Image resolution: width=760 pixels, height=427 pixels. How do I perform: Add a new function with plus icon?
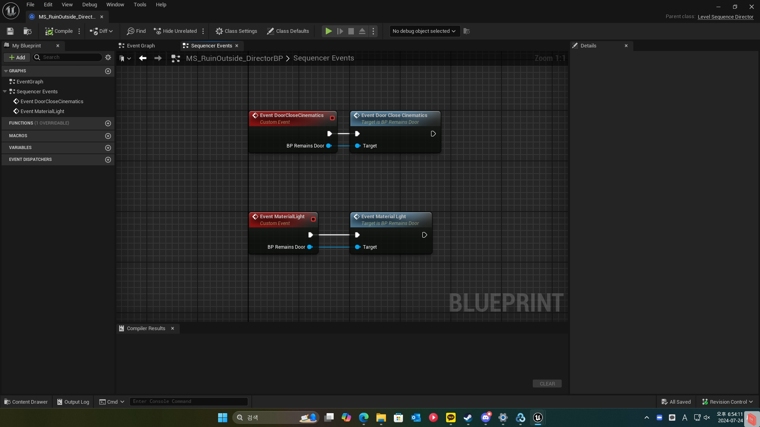click(x=108, y=123)
